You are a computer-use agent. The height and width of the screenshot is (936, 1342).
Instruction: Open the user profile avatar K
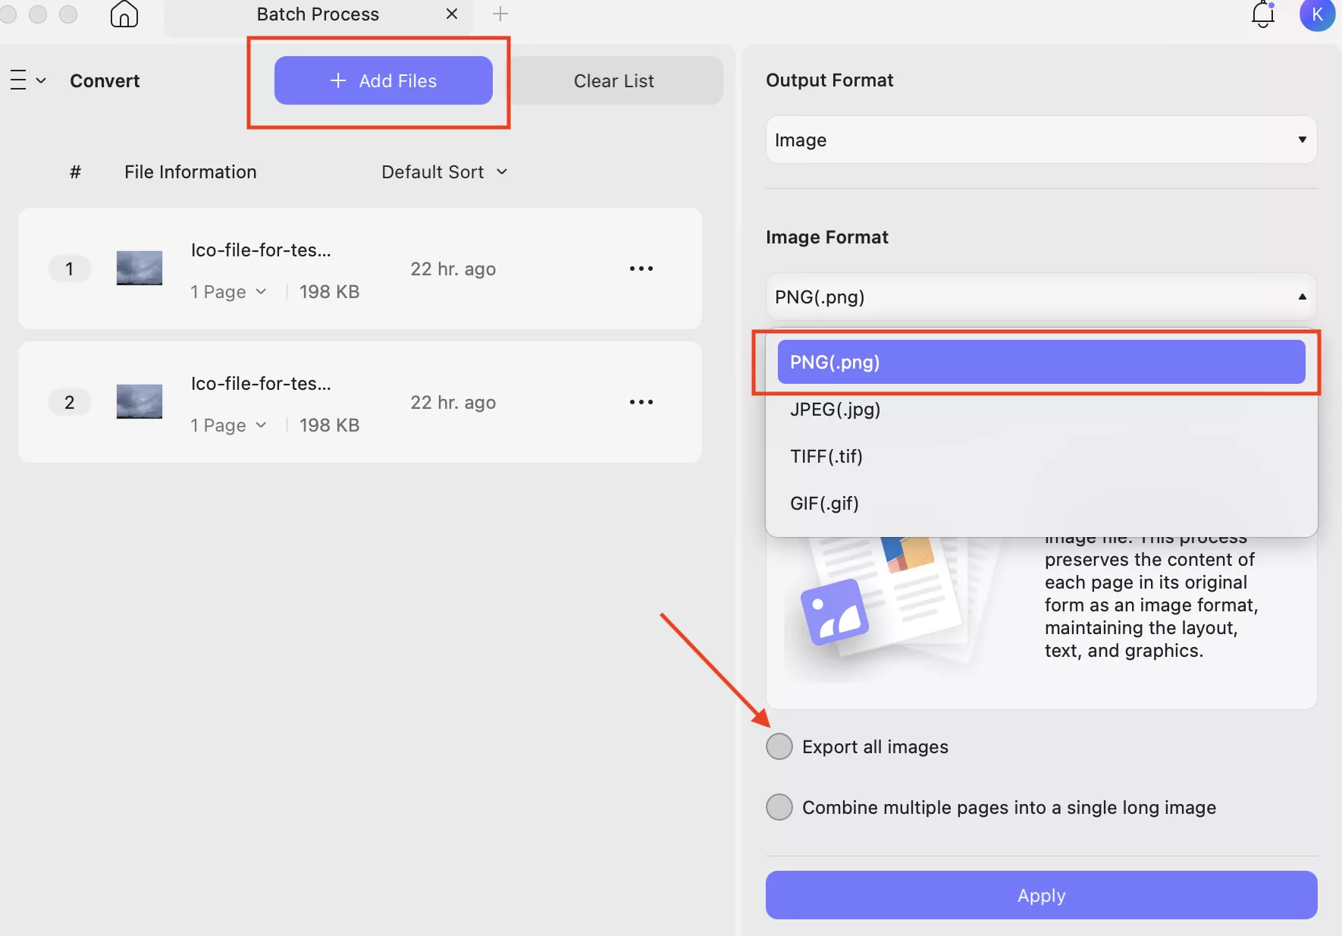point(1317,14)
